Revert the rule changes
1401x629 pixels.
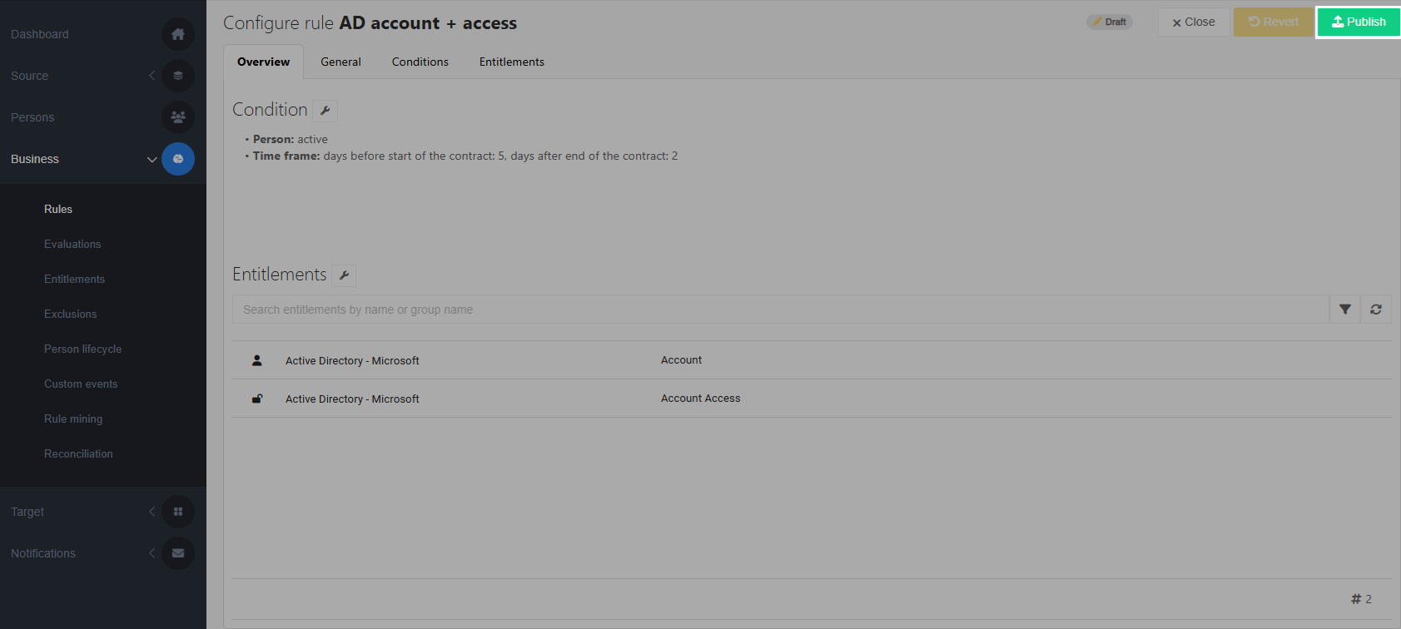coord(1274,22)
